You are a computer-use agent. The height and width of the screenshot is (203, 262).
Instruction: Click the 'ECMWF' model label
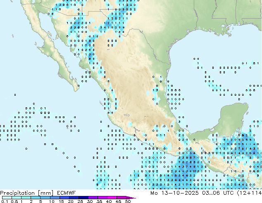67,193
